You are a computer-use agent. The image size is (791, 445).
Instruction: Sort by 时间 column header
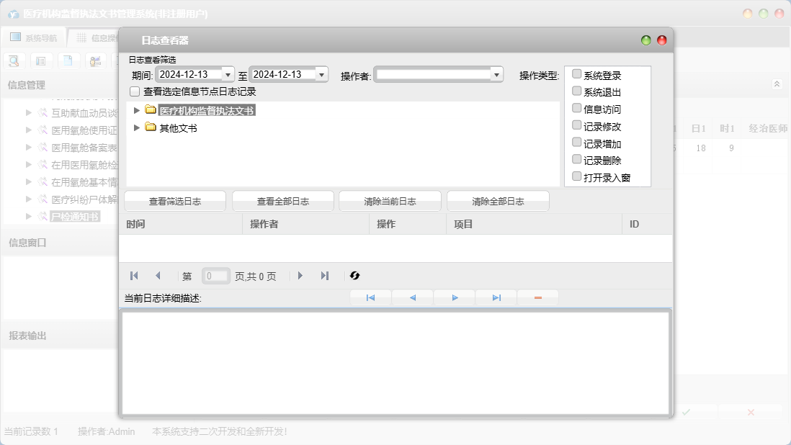[x=181, y=224]
